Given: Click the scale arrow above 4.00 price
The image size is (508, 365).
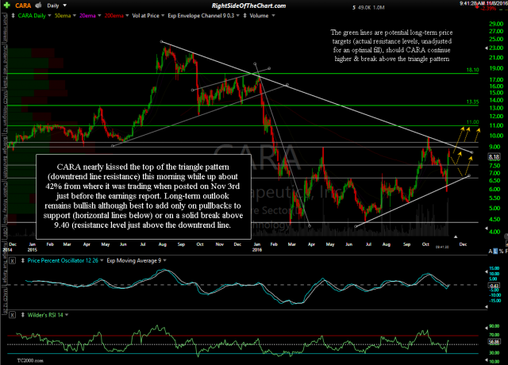Looking at the screenshot, I should [x=486, y=229].
